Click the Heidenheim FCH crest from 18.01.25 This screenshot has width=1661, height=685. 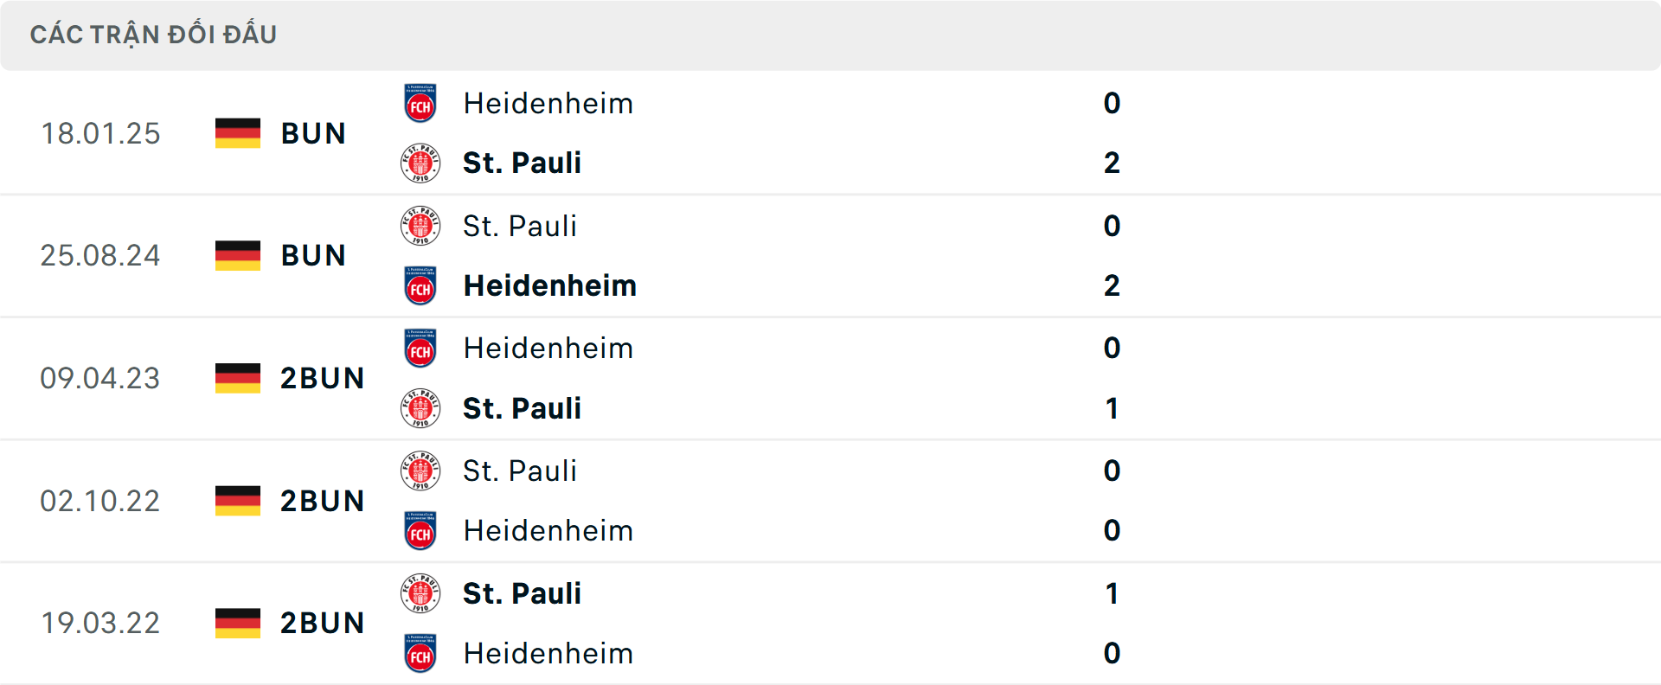click(x=420, y=103)
